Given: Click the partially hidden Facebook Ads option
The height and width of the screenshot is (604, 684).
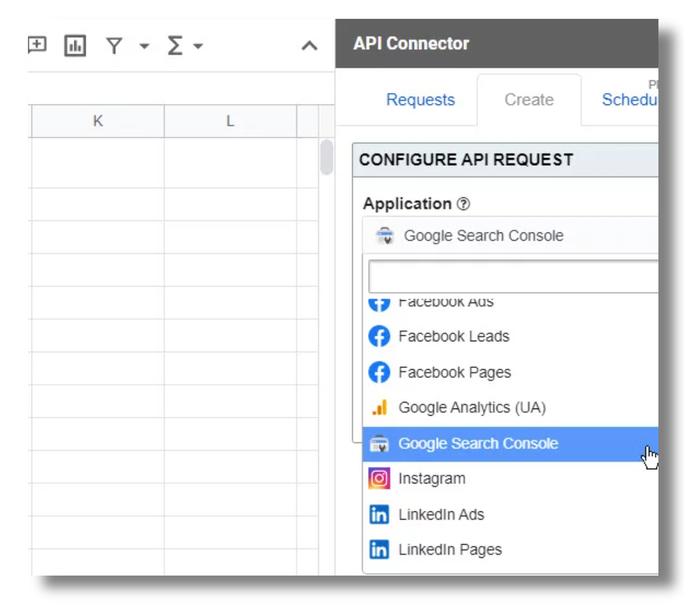Looking at the screenshot, I should pyautogui.click(x=510, y=304).
